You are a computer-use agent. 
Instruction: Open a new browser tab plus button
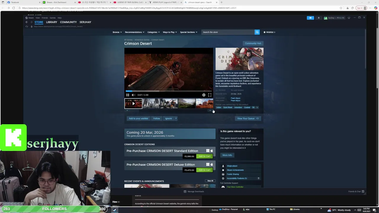pyautogui.click(x=221, y=2)
